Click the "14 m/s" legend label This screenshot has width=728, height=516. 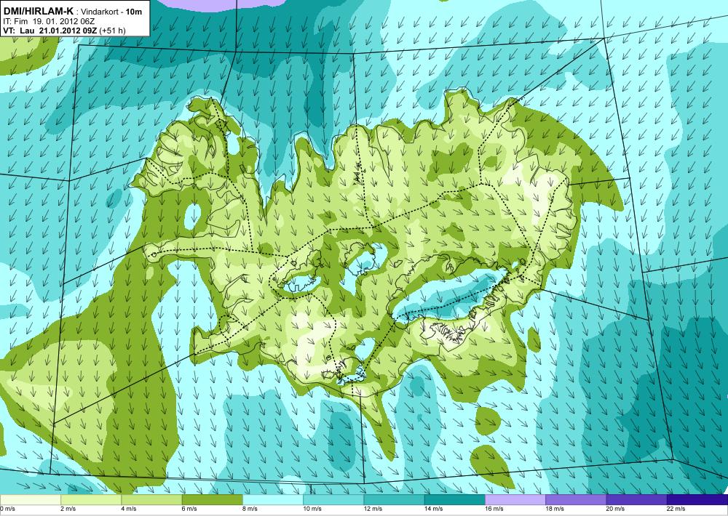pos(434,509)
